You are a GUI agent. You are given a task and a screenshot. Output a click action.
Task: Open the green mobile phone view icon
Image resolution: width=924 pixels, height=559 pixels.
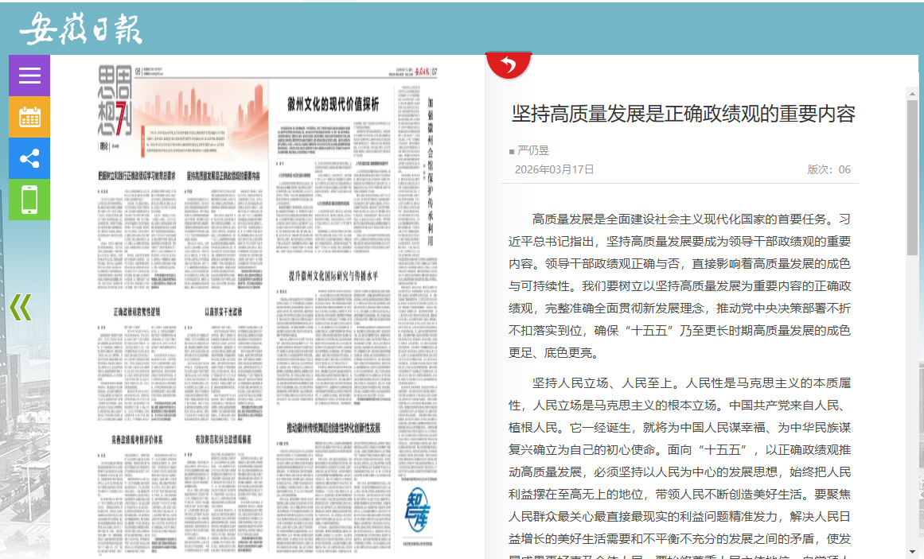(29, 200)
